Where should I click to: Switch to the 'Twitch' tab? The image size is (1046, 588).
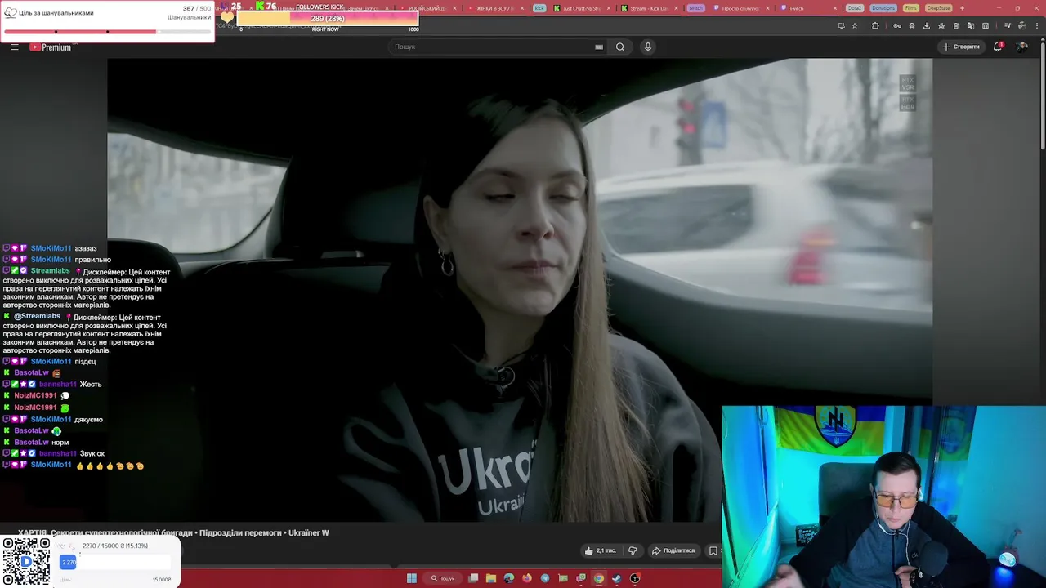807,8
